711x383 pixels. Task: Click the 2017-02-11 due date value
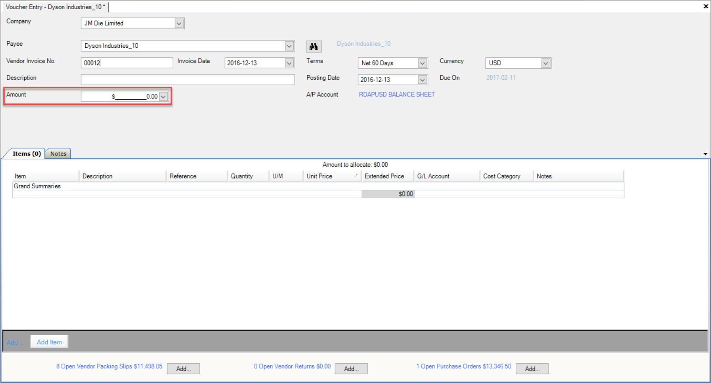click(x=501, y=78)
